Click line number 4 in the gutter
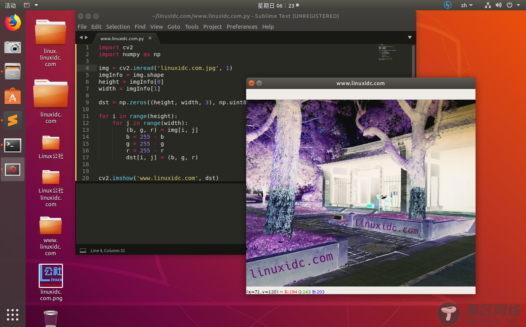The image size is (526, 327). click(87, 68)
